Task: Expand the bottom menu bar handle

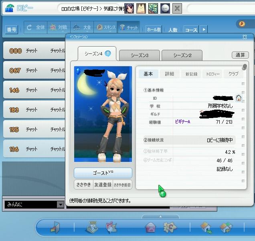Action: [x=160, y=216]
